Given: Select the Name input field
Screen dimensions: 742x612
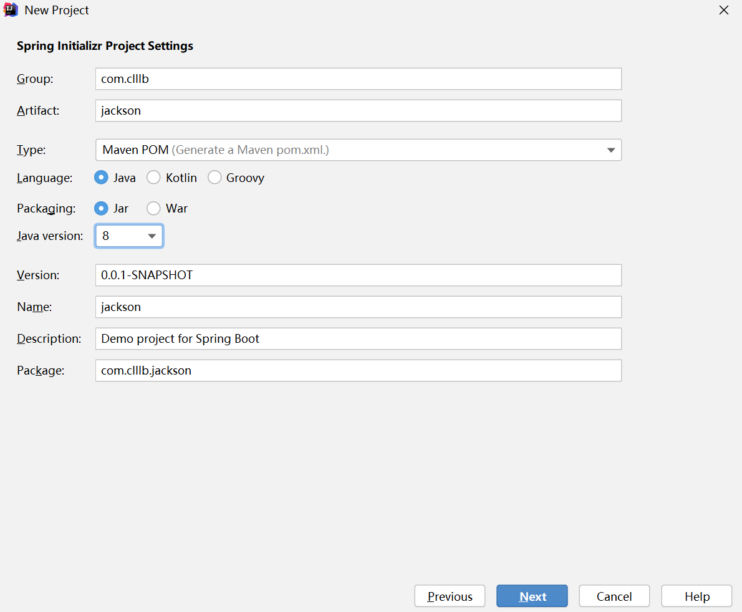Looking at the screenshot, I should 358,307.
